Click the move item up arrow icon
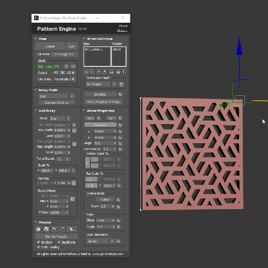Image resolution: width=268 pixels, height=268 pixels. [99, 72]
